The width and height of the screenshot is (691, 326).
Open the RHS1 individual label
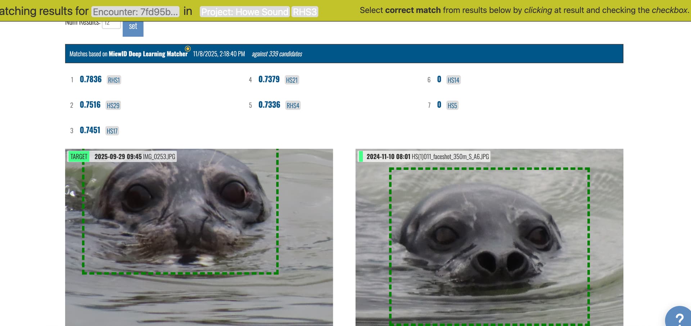tap(114, 80)
